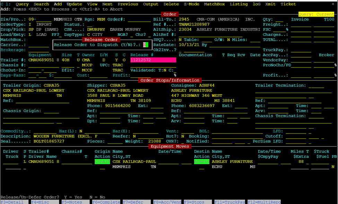Click the Order section header
The width and height of the screenshot is (338, 204).
point(170,15)
